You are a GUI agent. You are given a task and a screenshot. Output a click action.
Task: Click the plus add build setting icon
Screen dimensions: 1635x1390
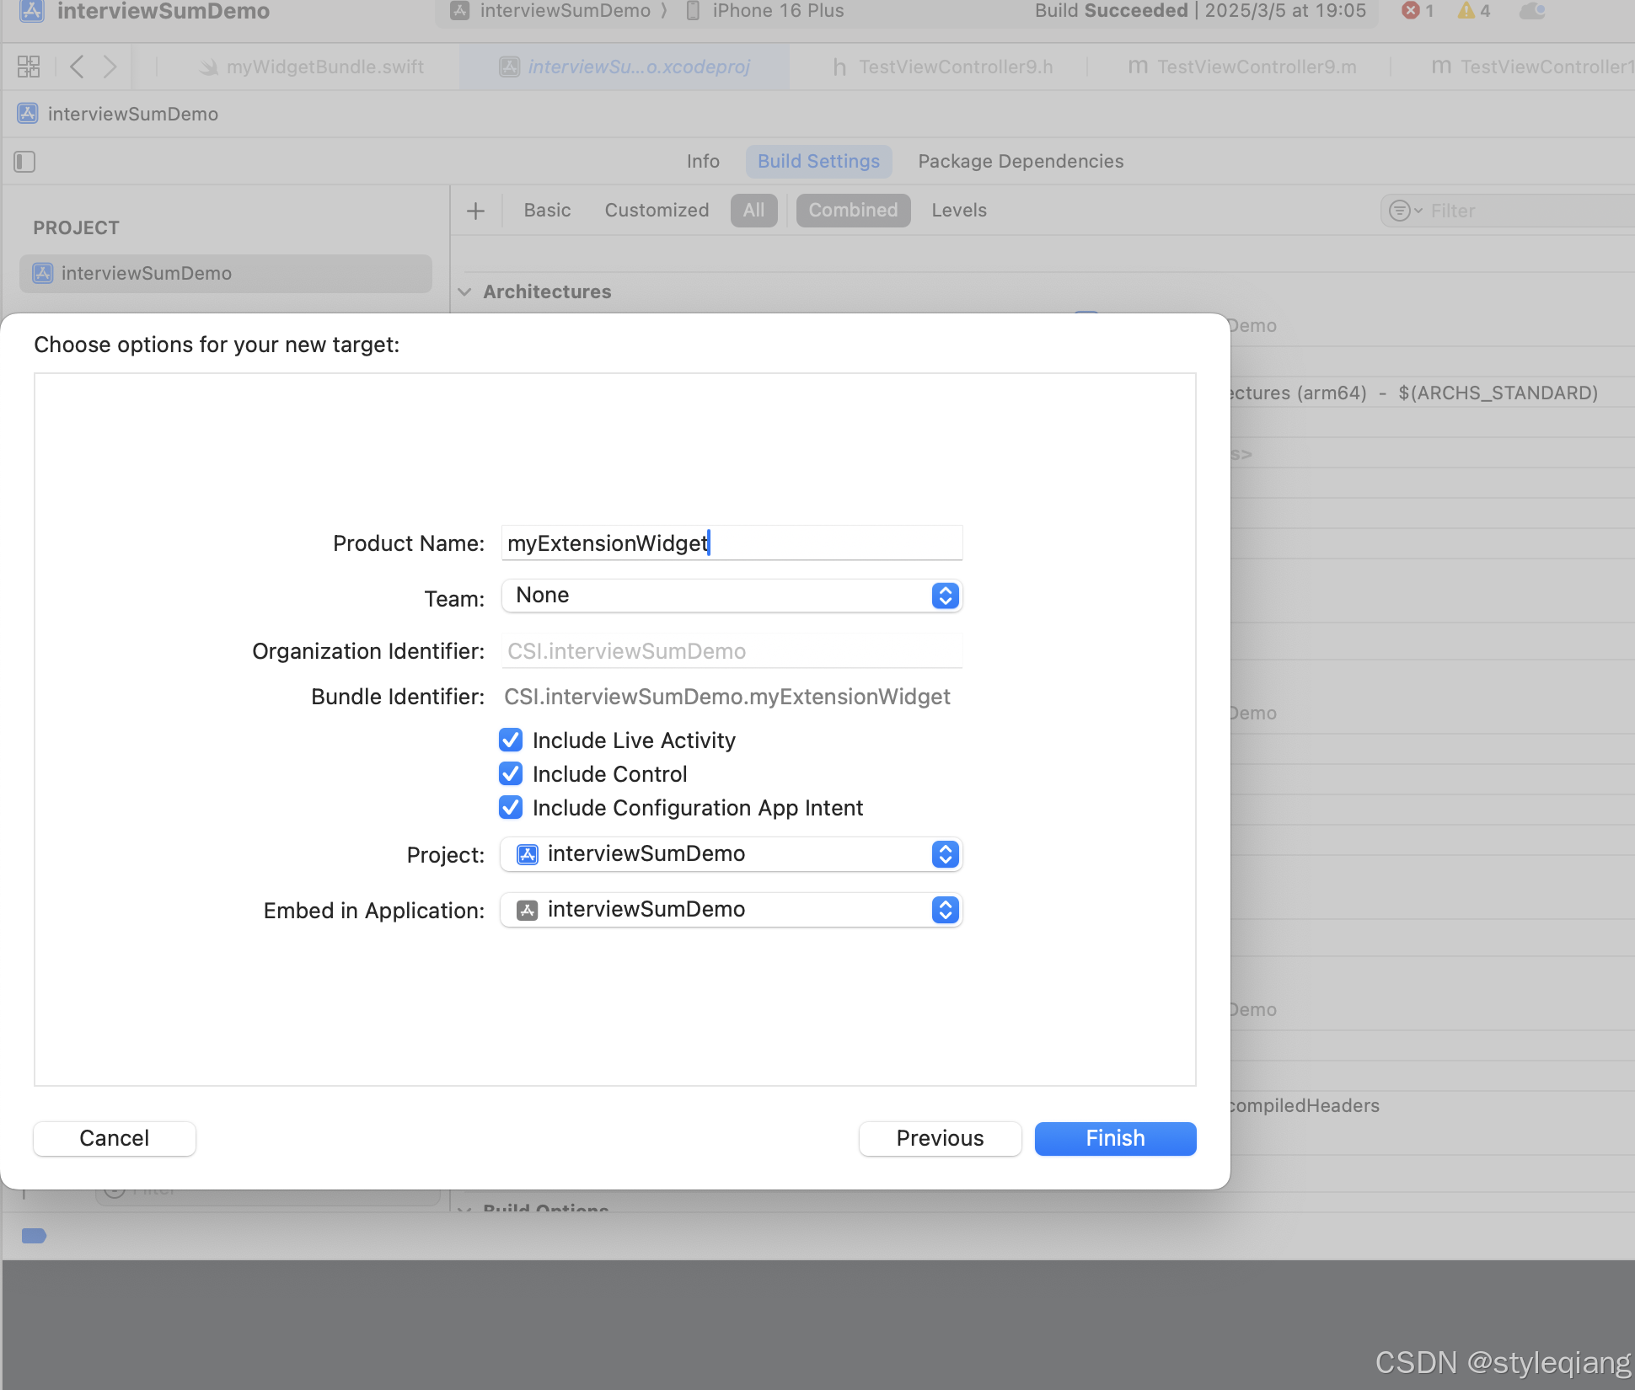coord(475,211)
